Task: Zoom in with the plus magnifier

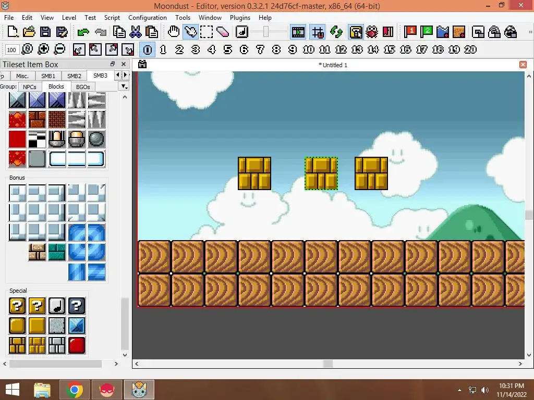Action: tap(43, 49)
